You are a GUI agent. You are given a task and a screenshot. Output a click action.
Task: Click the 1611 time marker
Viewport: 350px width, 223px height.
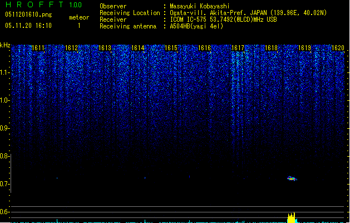[38, 48]
